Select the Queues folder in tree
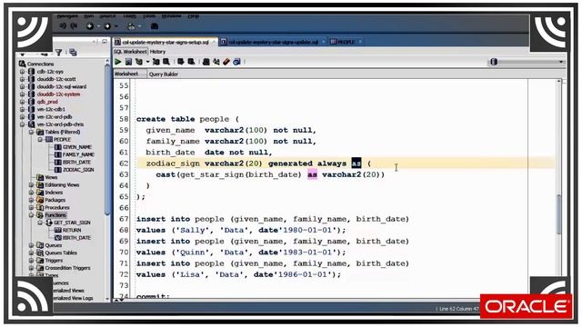The image size is (582, 327). tap(53, 245)
